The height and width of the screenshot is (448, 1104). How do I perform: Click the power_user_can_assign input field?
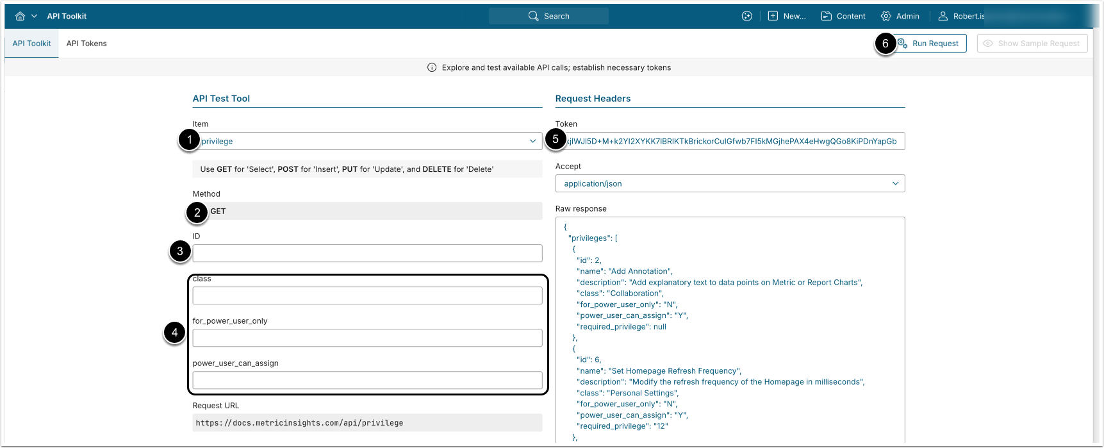coord(367,380)
